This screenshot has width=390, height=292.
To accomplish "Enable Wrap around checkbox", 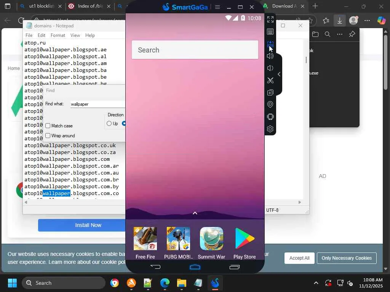I will point(48,136).
